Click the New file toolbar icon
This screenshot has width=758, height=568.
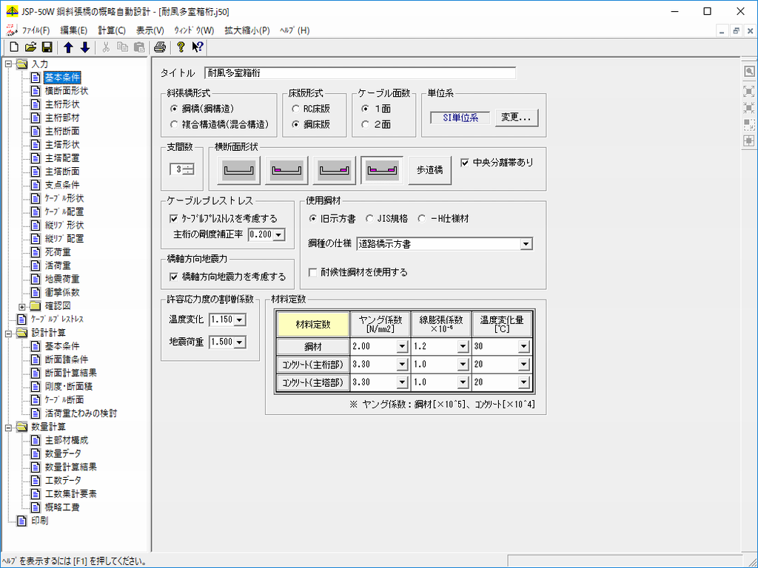[14, 47]
